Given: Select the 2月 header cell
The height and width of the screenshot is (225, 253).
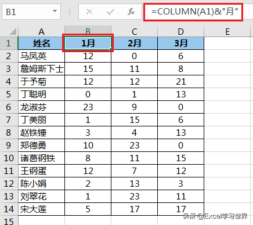Looking at the screenshot, I should pos(135,43).
